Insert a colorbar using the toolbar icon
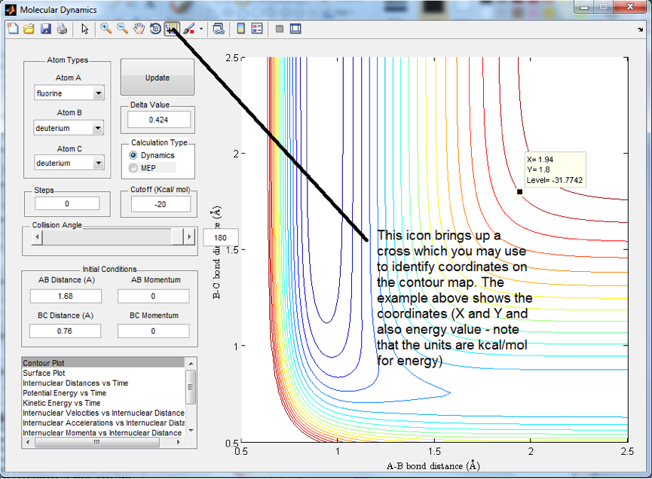Screen dimensions: 652x479 [241, 29]
